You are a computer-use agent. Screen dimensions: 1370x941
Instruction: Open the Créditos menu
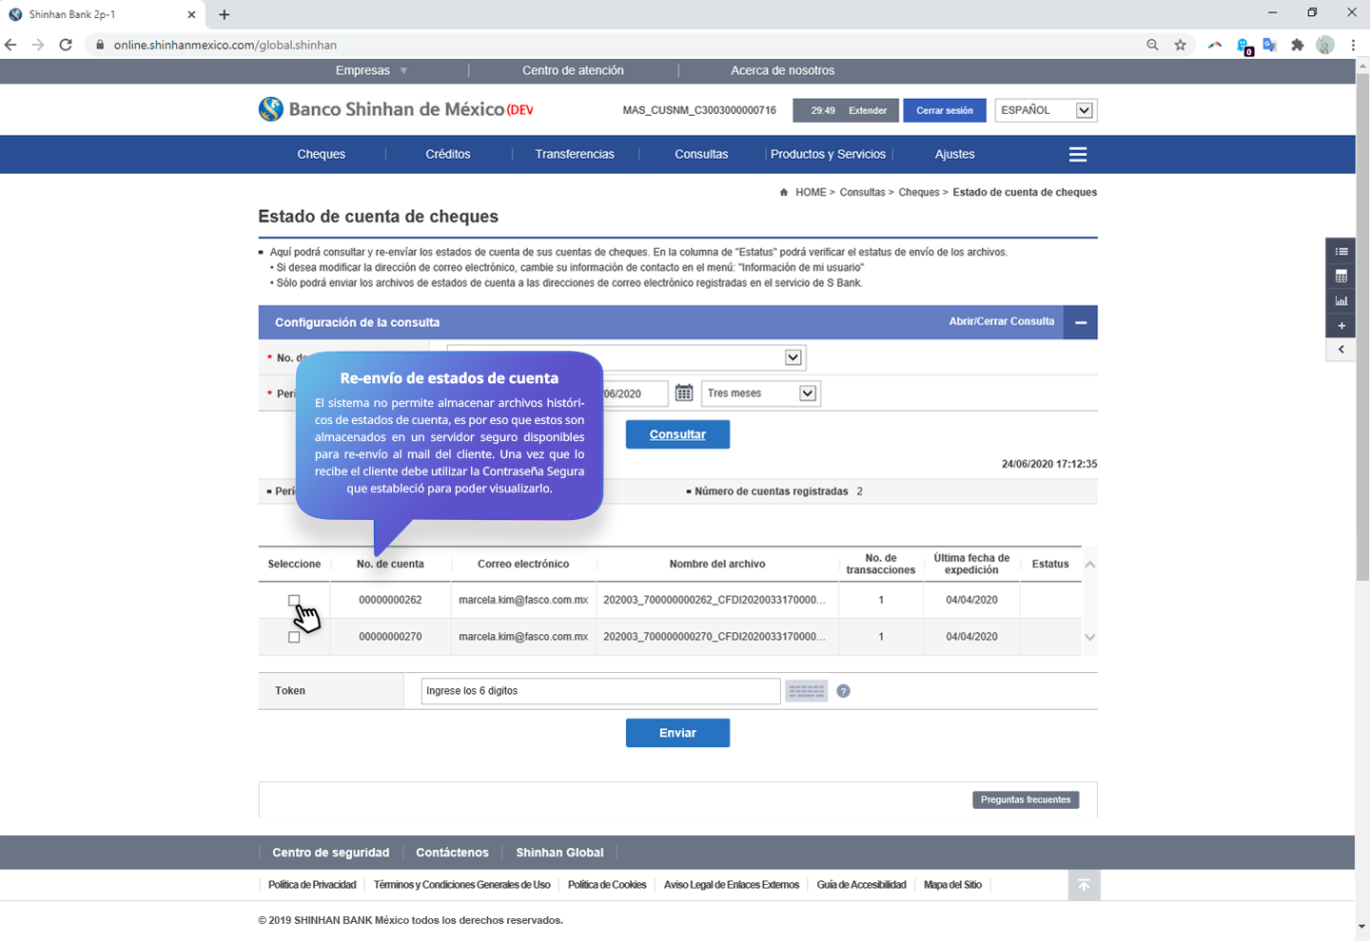(x=448, y=154)
